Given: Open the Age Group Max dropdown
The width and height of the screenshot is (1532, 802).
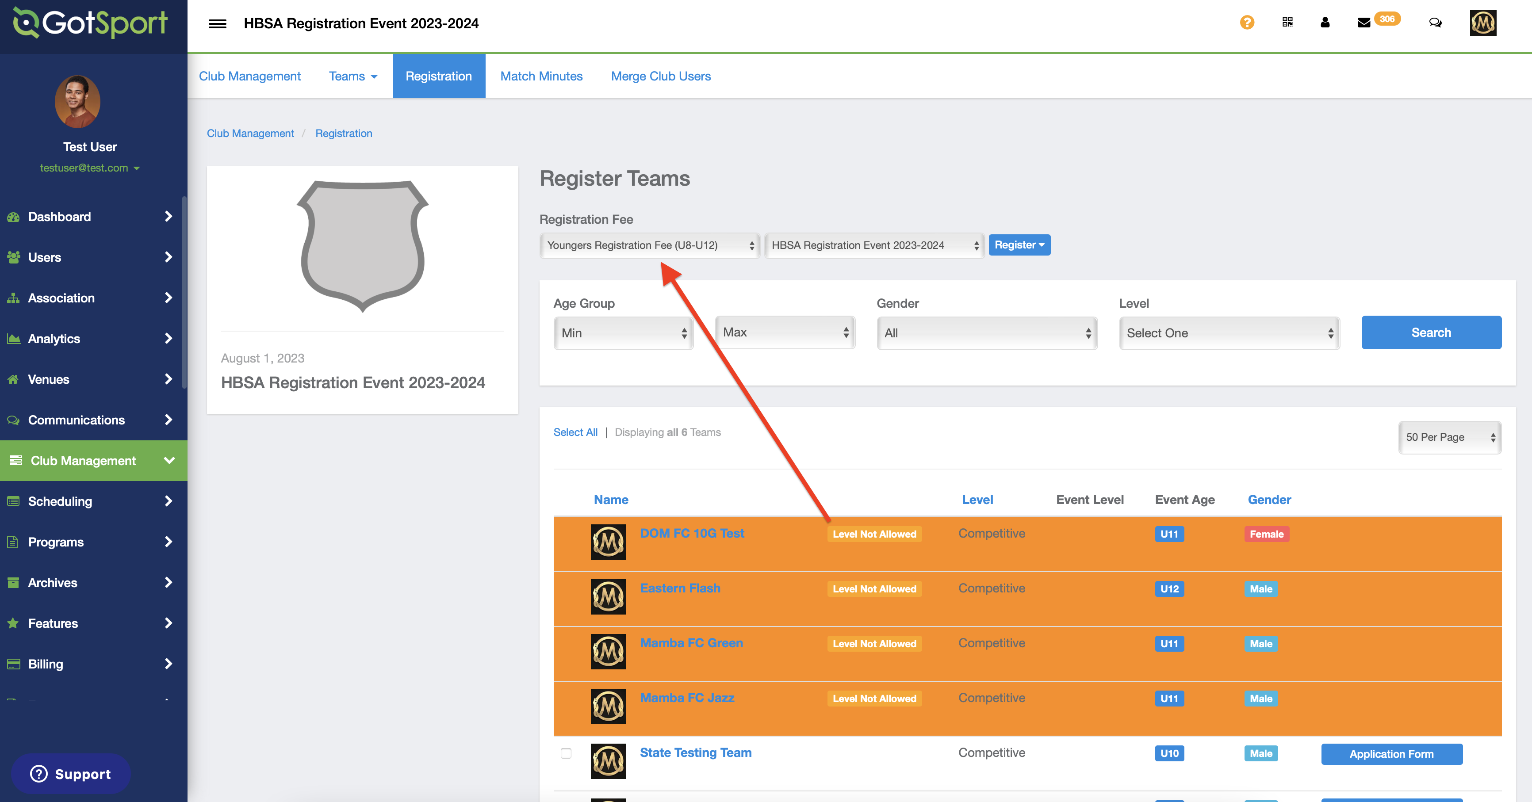Looking at the screenshot, I should click(785, 332).
